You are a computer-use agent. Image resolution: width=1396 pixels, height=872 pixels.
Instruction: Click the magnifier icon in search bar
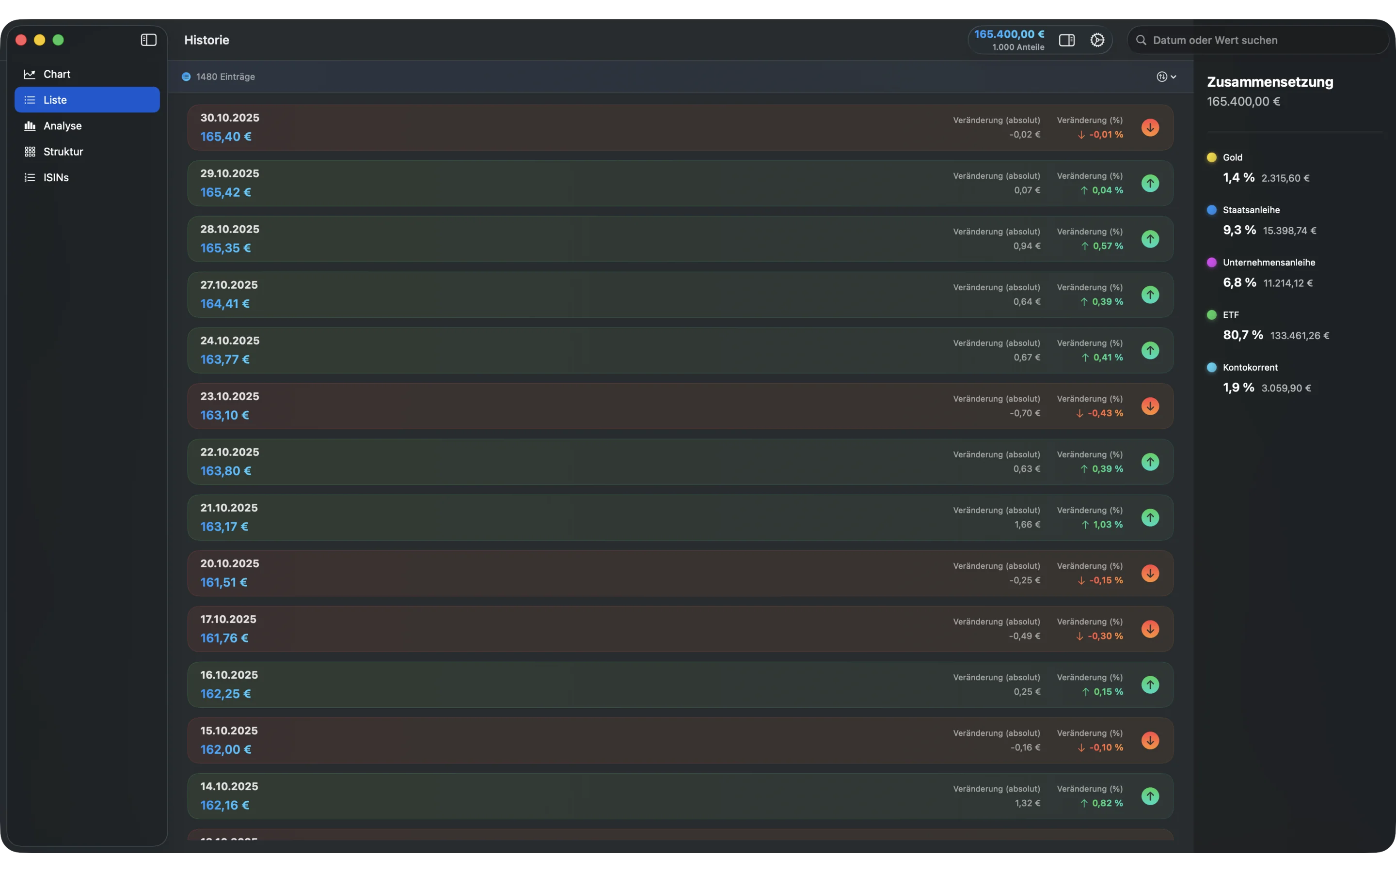1142,40
